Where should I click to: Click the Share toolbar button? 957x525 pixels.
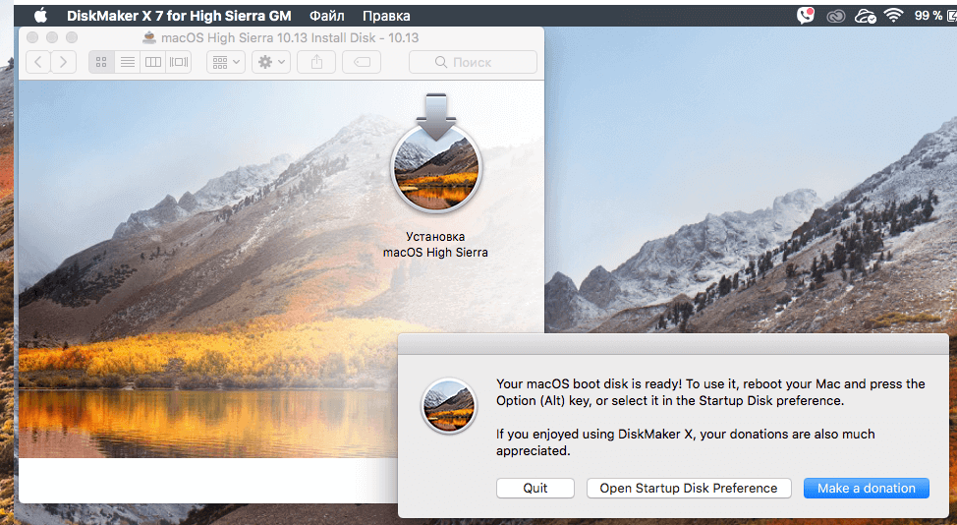[316, 62]
